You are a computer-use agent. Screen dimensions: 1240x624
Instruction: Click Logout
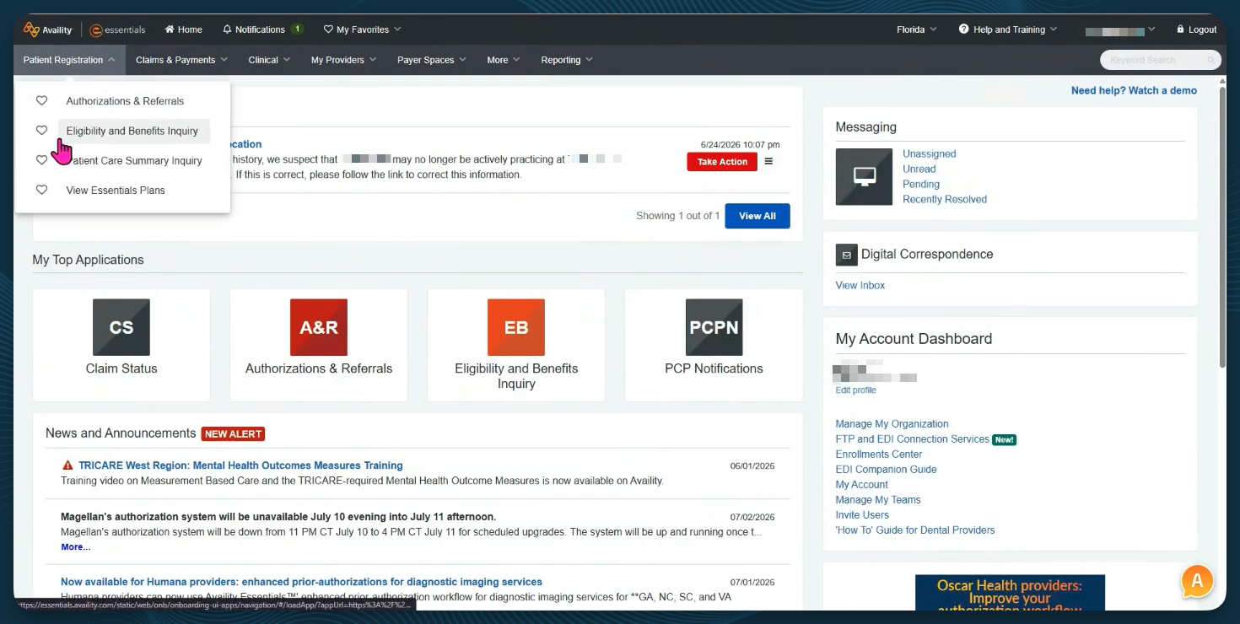1196,30
